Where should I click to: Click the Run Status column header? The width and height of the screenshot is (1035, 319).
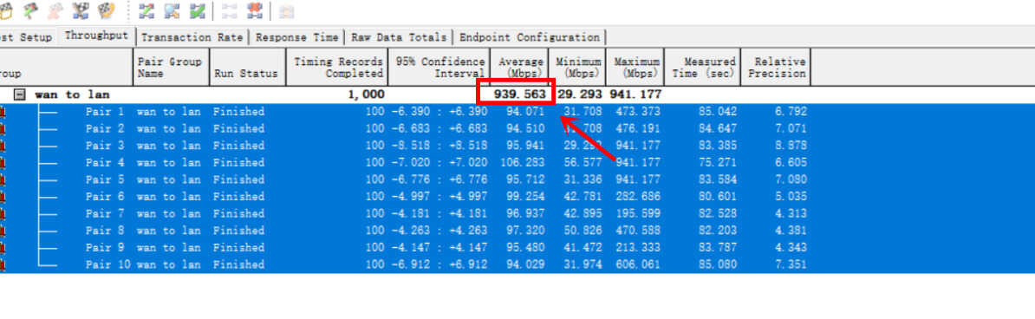247,67
